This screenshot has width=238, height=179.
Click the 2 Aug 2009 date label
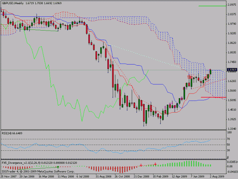pos(217,177)
